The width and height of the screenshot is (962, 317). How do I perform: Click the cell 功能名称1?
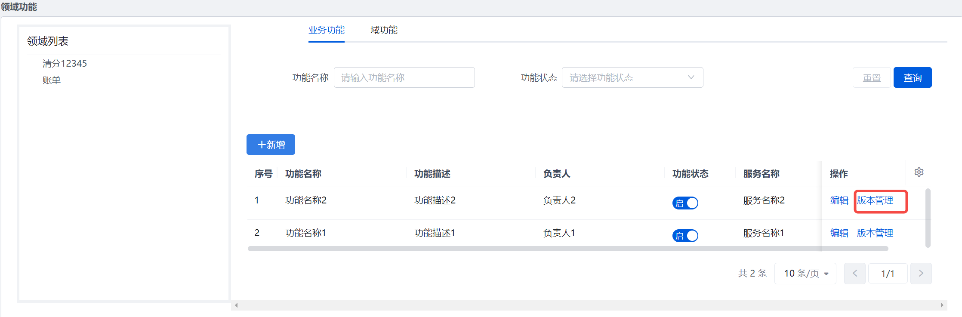[x=306, y=233]
